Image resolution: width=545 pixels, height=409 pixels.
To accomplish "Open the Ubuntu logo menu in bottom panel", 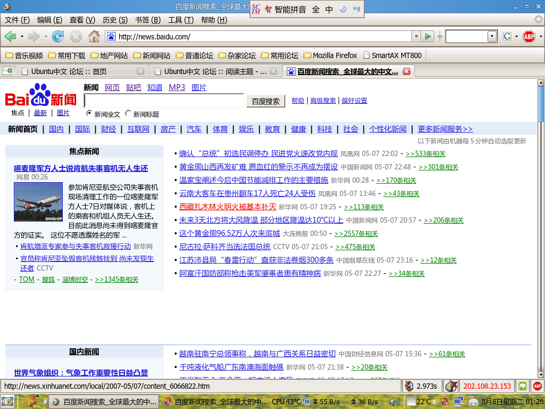I will 31,402.
